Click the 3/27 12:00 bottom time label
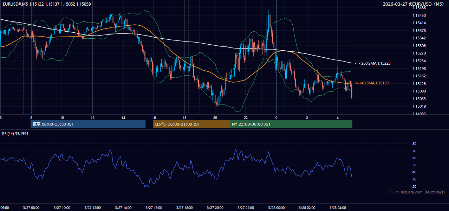Screen dimensions: 449x211 point(92,207)
